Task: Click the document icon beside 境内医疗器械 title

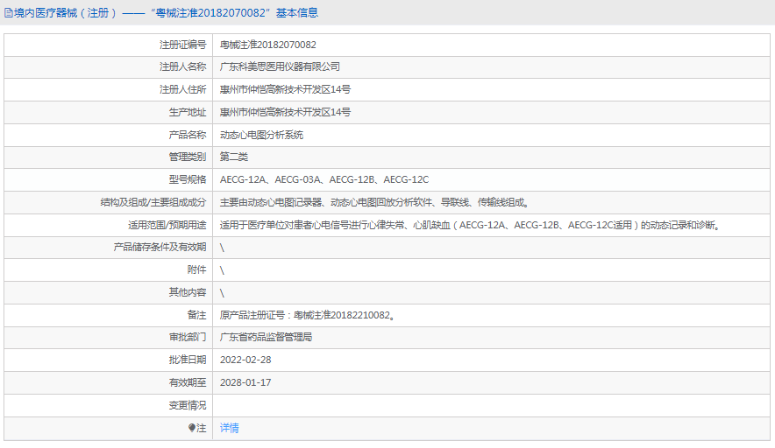Action: coord(9,13)
